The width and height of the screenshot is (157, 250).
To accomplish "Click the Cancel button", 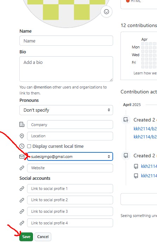I will [43, 237].
